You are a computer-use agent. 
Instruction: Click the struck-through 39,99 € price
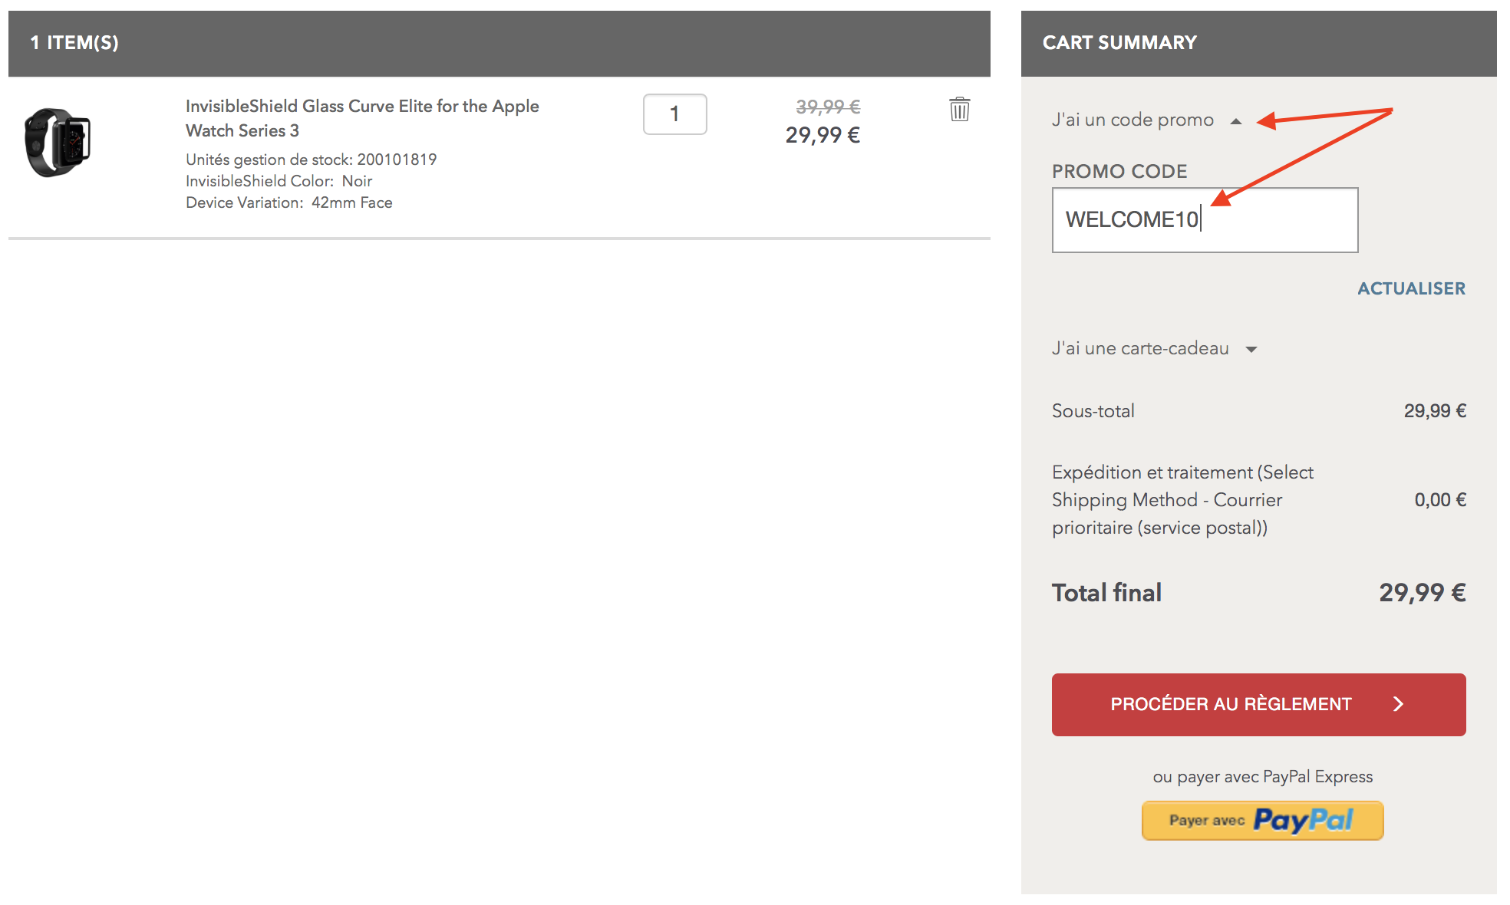click(828, 107)
